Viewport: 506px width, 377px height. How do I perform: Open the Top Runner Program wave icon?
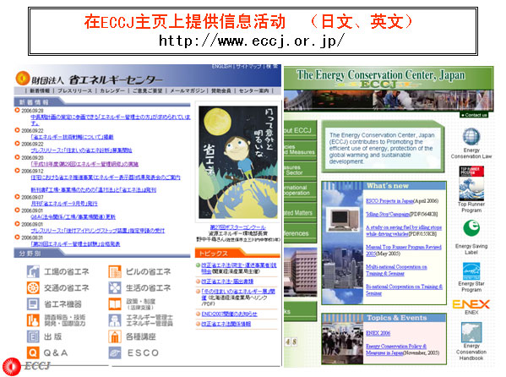click(471, 183)
